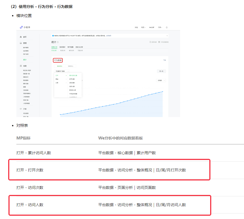
Task: Open 成员管理 in the sidebar
Action: tap(26, 51)
